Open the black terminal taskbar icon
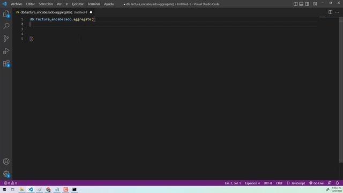This screenshot has height=193, width=343. coord(74,189)
